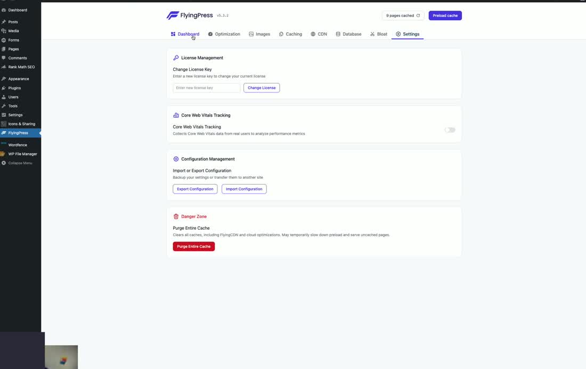Open the Images tab
The width and height of the screenshot is (586, 369).
pos(259,34)
